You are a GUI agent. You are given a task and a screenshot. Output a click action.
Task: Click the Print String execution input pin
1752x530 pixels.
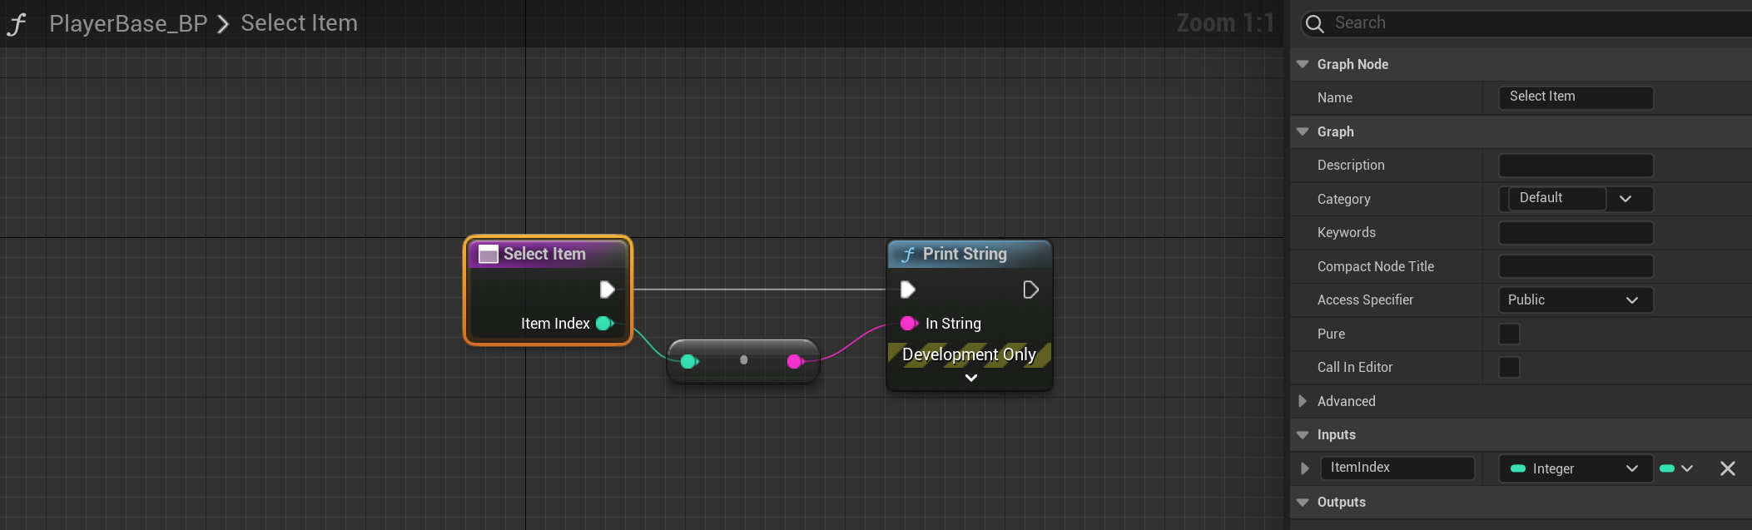click(908, 290)
